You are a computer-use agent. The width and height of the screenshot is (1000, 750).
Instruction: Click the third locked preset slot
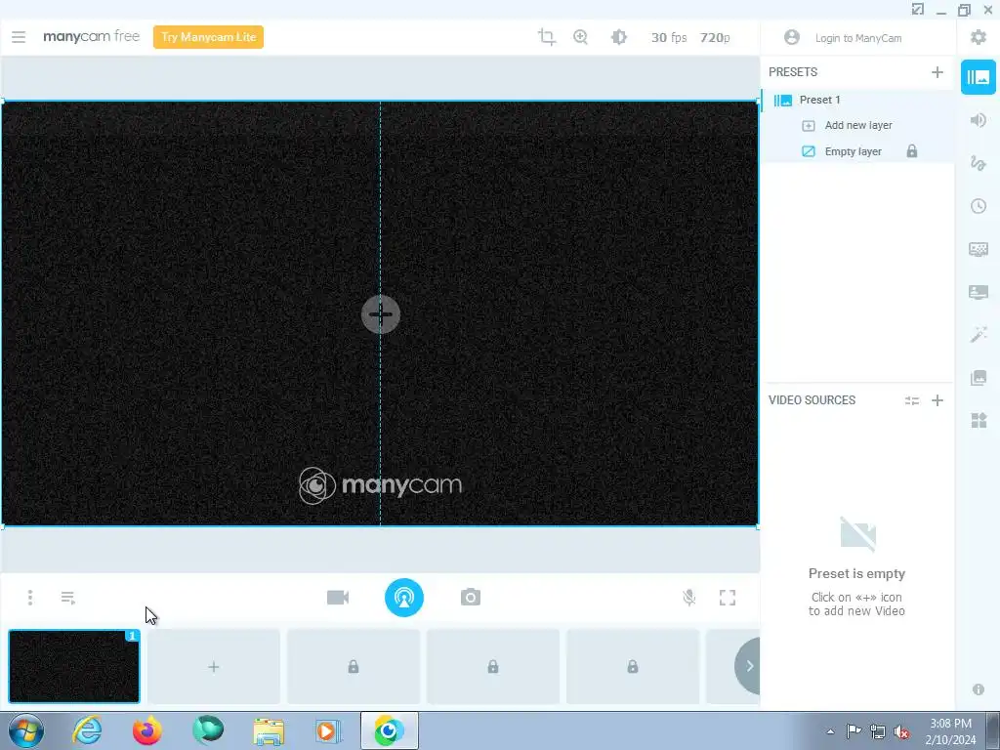point(633,667)
